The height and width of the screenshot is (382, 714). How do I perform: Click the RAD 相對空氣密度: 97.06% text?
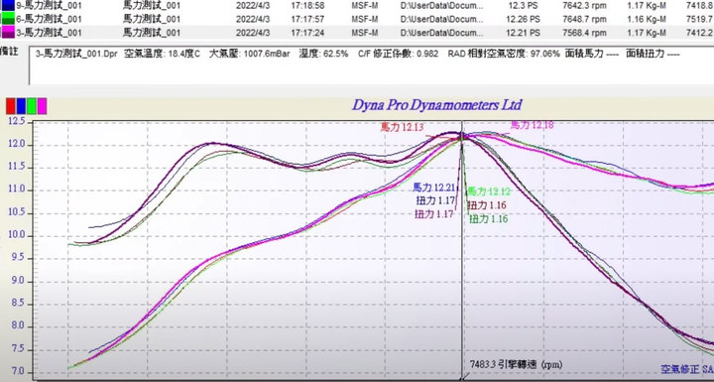(x=504, y=54)
